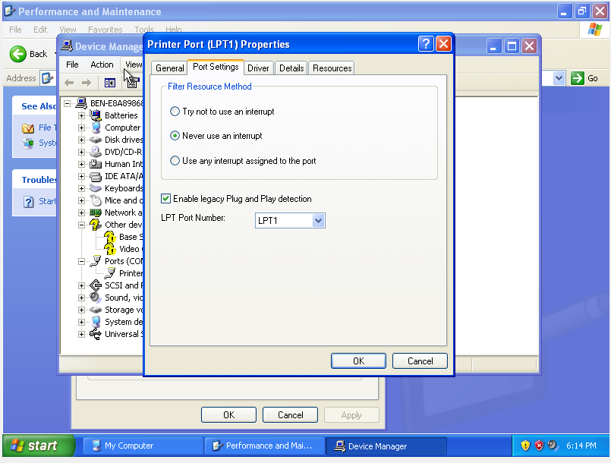
Task: Expand the Batteries node
Action: (81, 115)
